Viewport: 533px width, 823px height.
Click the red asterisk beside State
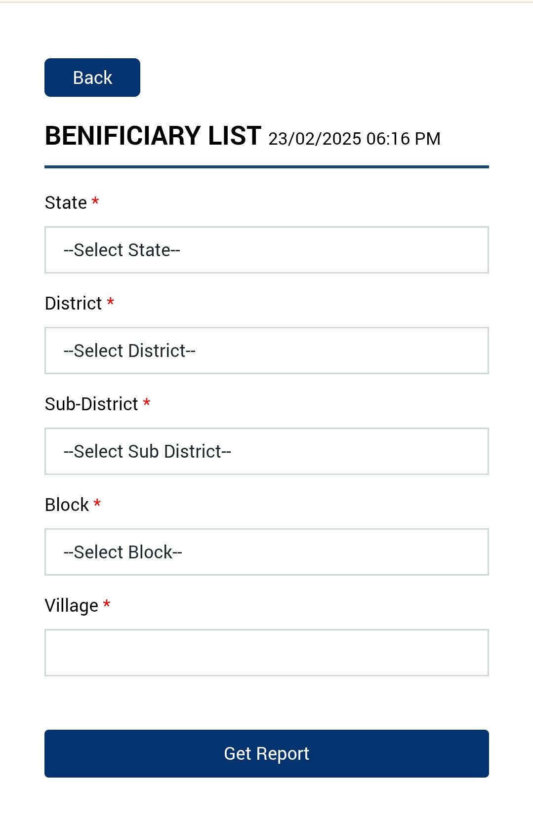95,201
